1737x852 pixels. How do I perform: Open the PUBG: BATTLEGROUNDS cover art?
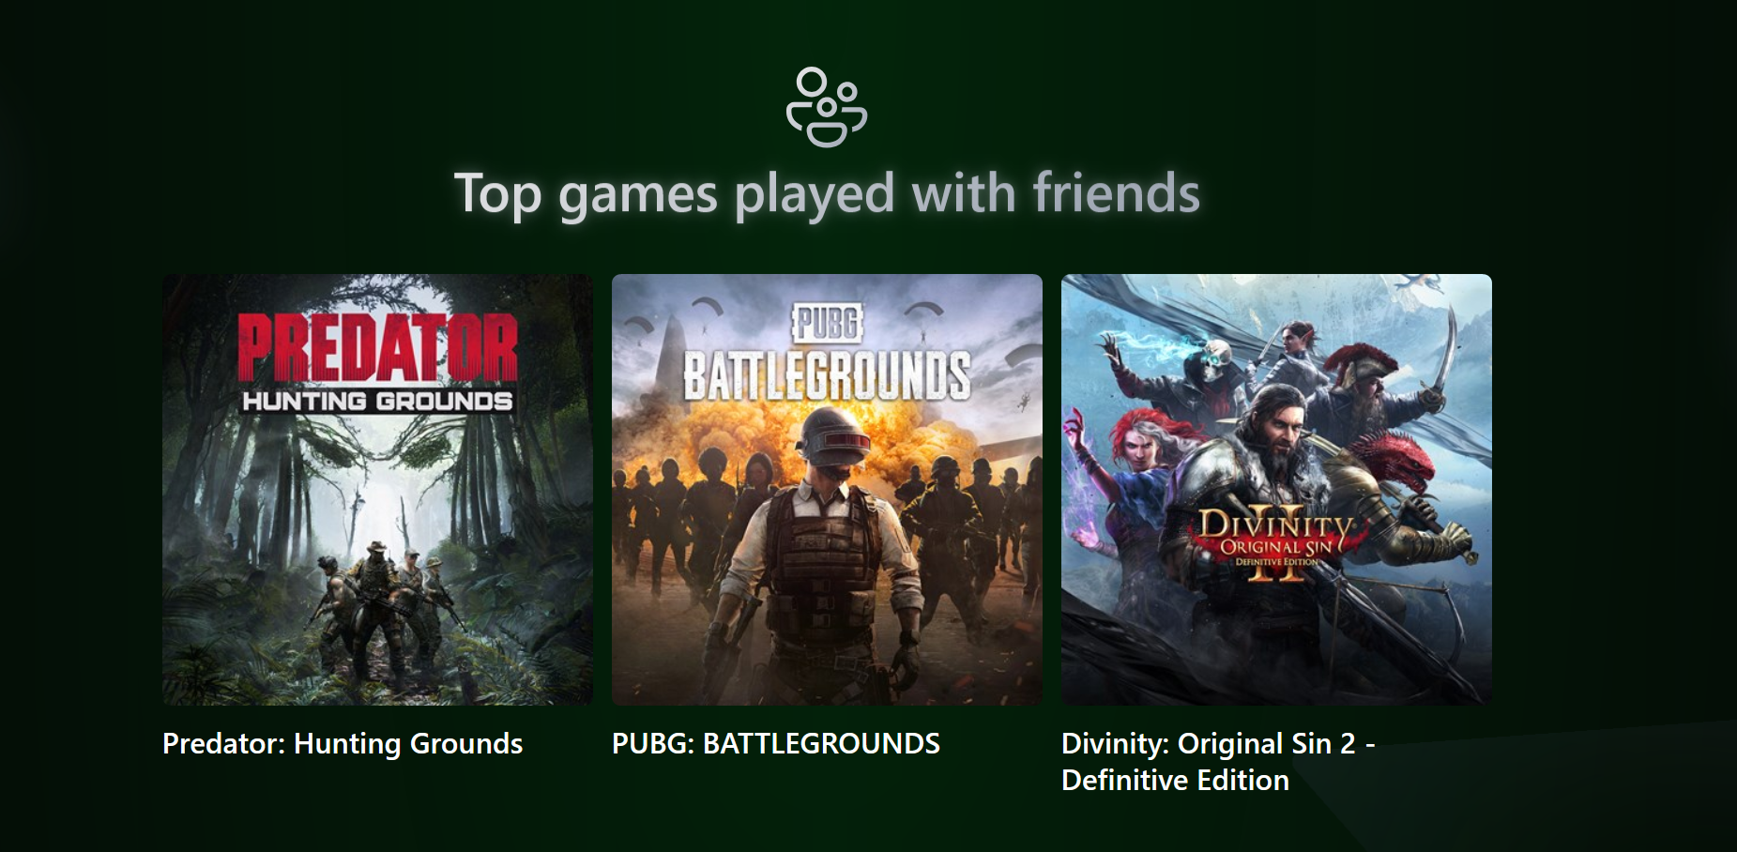(827, 489)
